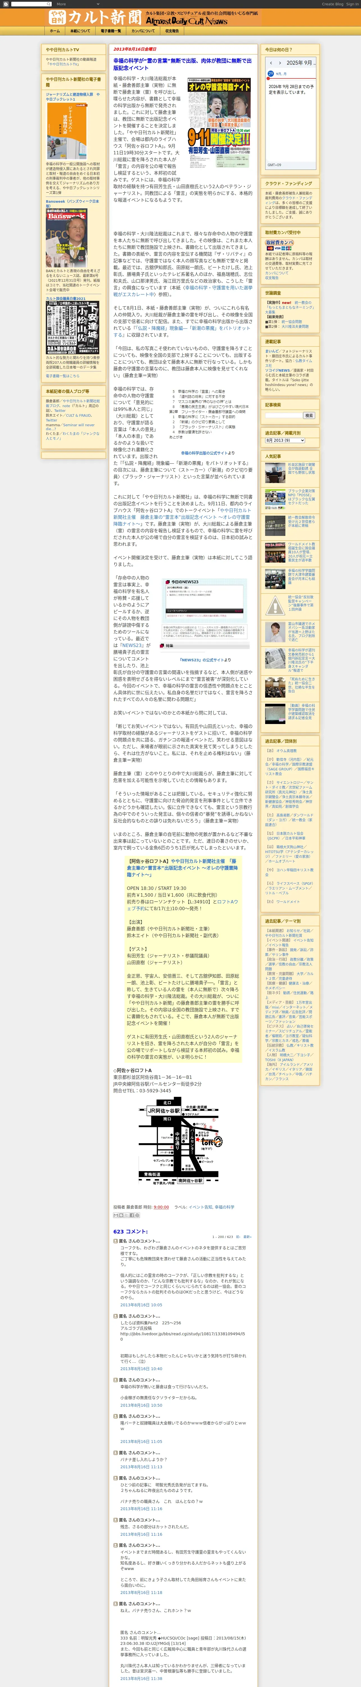Open the 本紙について navigation tab
361x1687 pixels.
[x=80, y=31]
